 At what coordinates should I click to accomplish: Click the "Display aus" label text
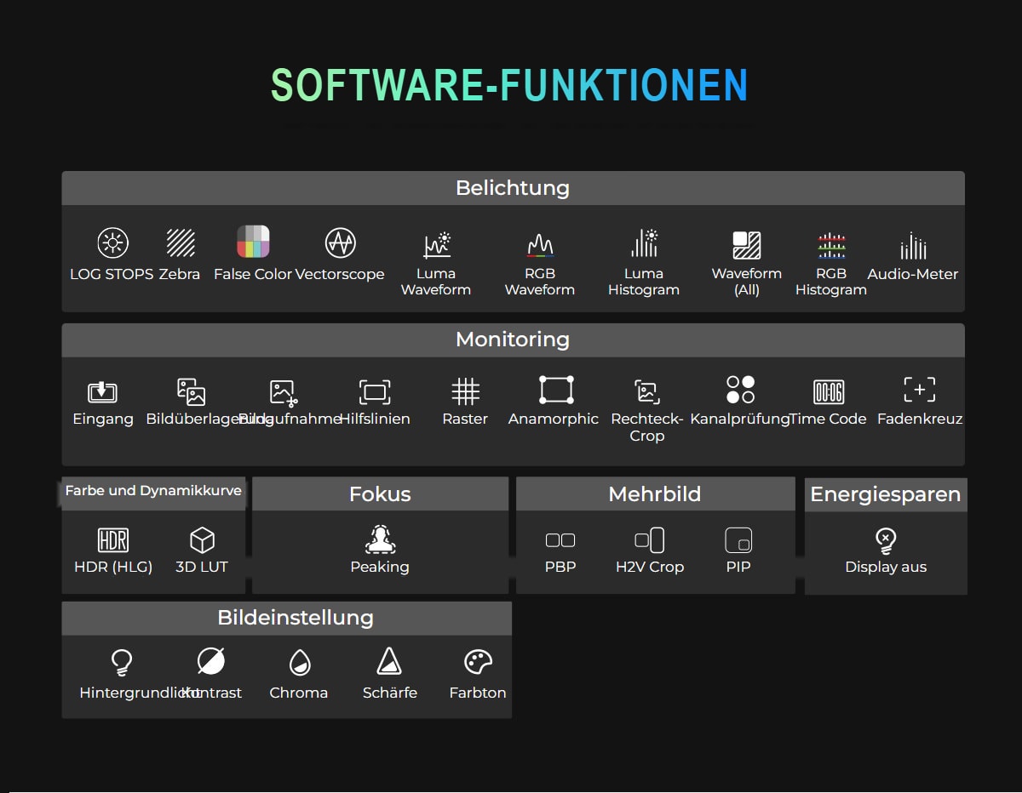[x=886, y=567]
